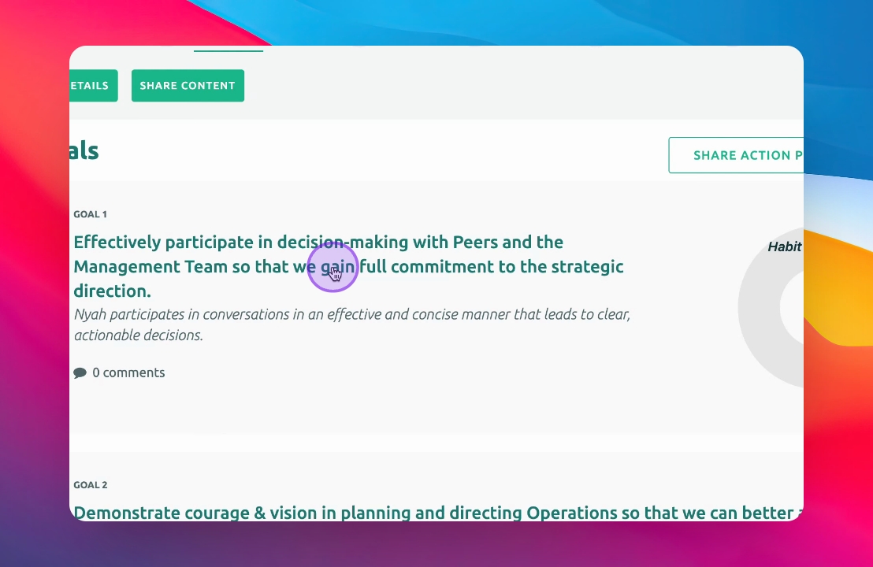
Task: Select the GOAL 2 label
Action: pyautogui.click(x=91, y=485)
